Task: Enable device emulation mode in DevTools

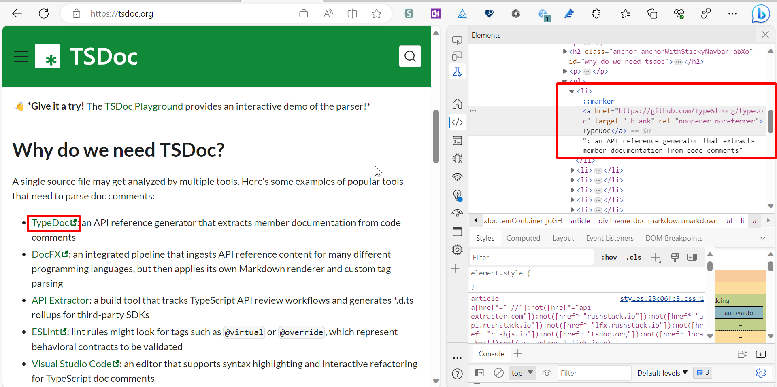Action: 457,56
